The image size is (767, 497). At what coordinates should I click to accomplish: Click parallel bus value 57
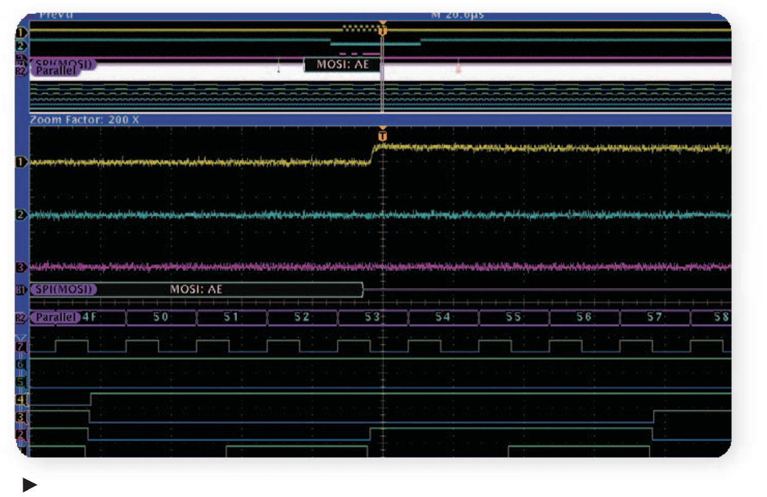pos(655,318)
